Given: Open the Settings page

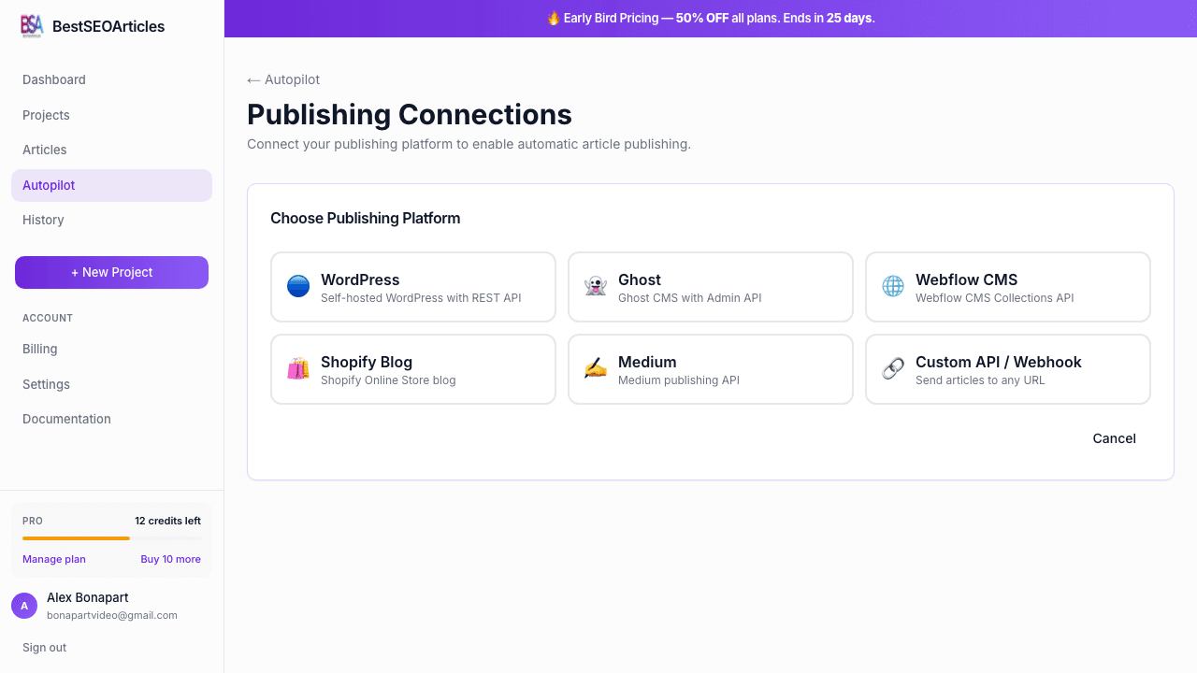Looking at the screenshot, I should (x=46, y=384).
